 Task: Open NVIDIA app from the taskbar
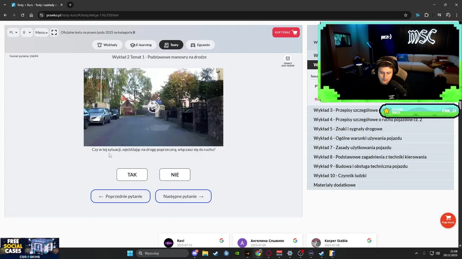(237, 253)
